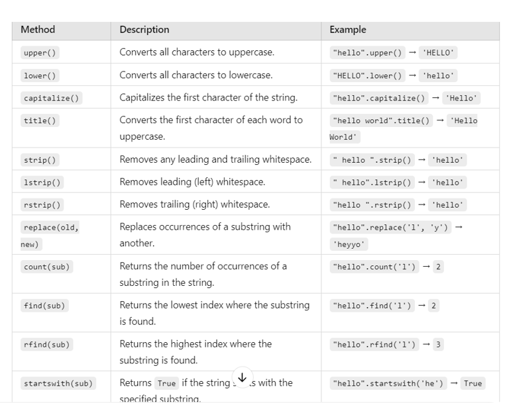Click the 'heyyo' result code chip
The height and width of the screenshot is (403, 509).
click(x=349, y=244)
